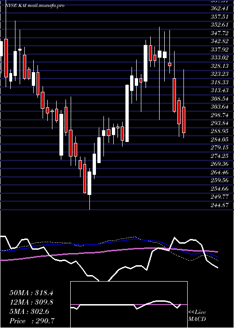234x328 pixels.
Task: Select the 333.02 price axis label
Action: point(219,58)
